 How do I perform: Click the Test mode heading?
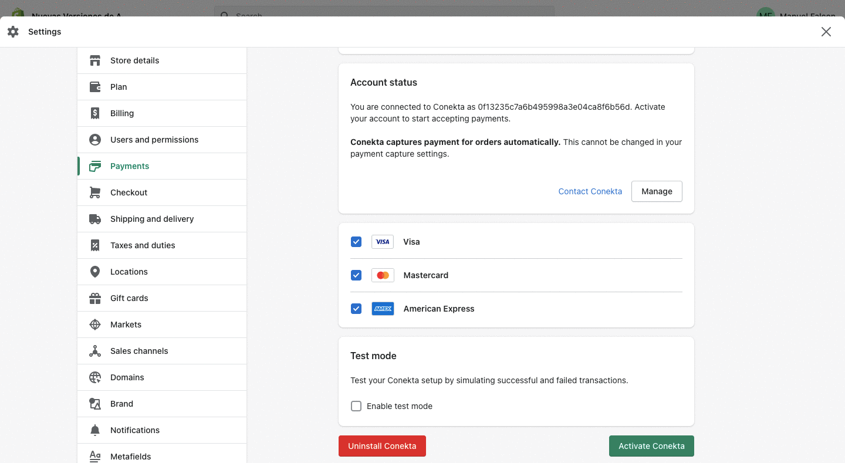click(x=373, y=356)
